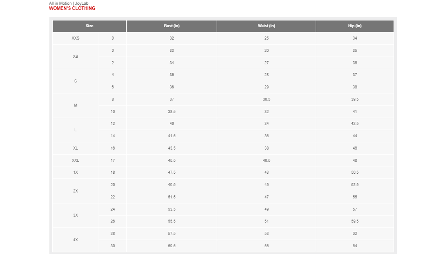Click the All in Motion | JoyLab label
The width and height of the screenshot is (445, 254).
tap(68, 3)
